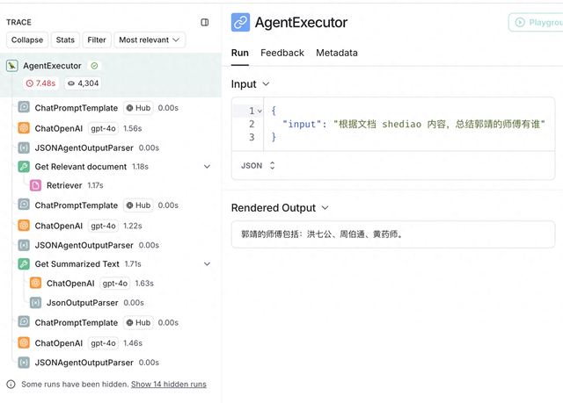Collapse the Rendered Output section chevron

[x=325, y=208]
